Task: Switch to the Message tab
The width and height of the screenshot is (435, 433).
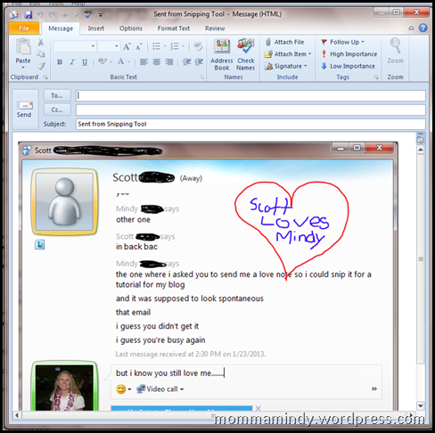Action: coord(61,29)
